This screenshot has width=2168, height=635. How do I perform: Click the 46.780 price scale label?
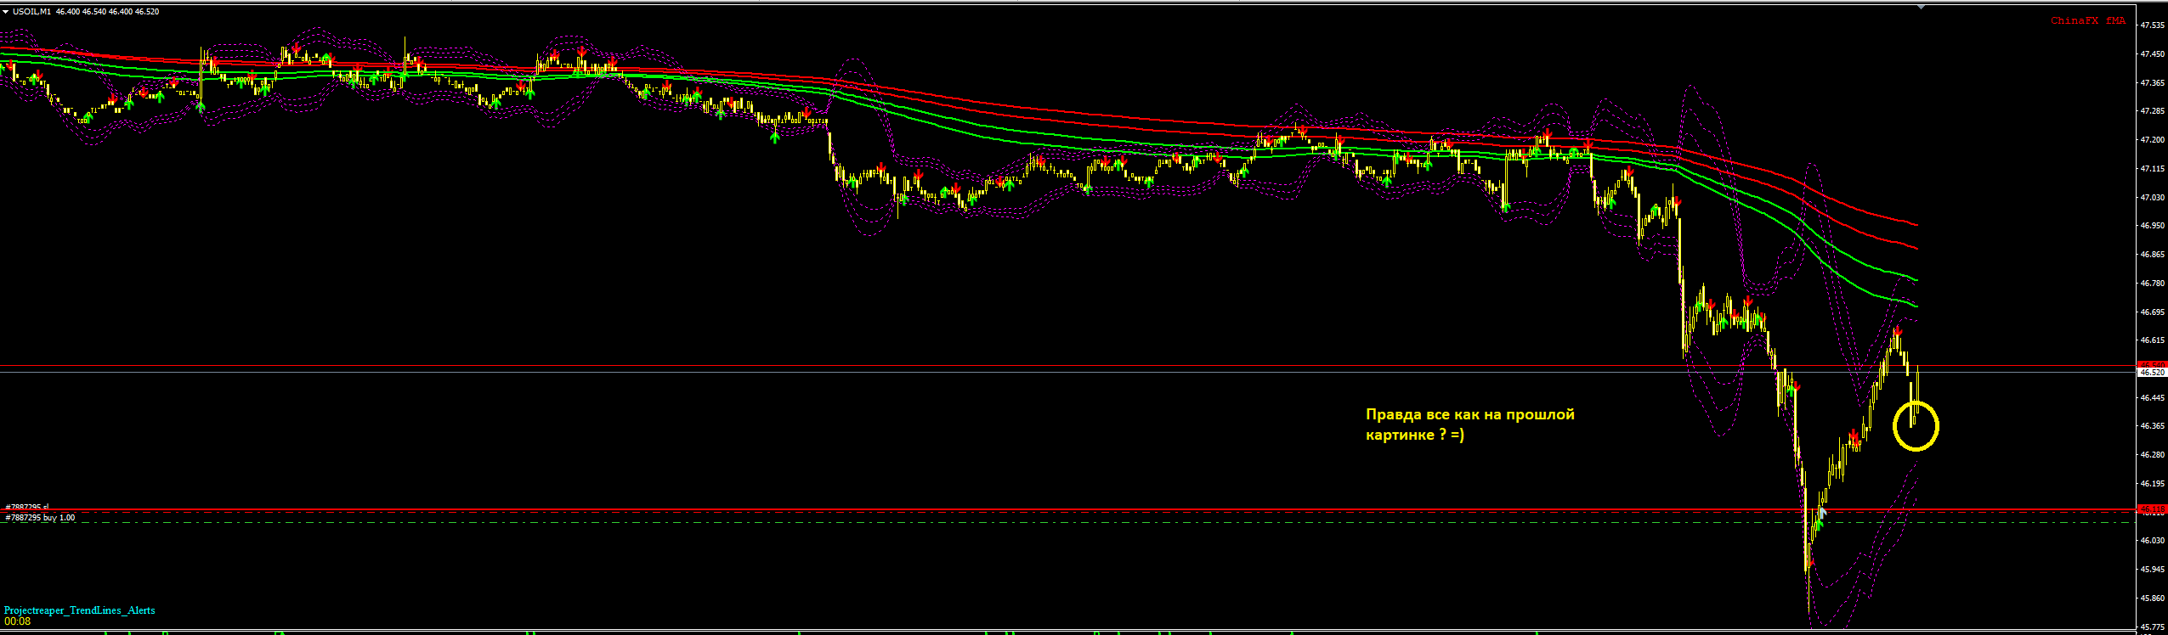pyautogui.click(x=2153, y=284)
